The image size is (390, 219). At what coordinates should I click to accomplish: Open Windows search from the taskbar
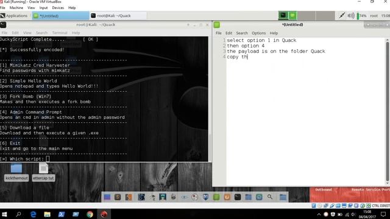coord(18,214)
